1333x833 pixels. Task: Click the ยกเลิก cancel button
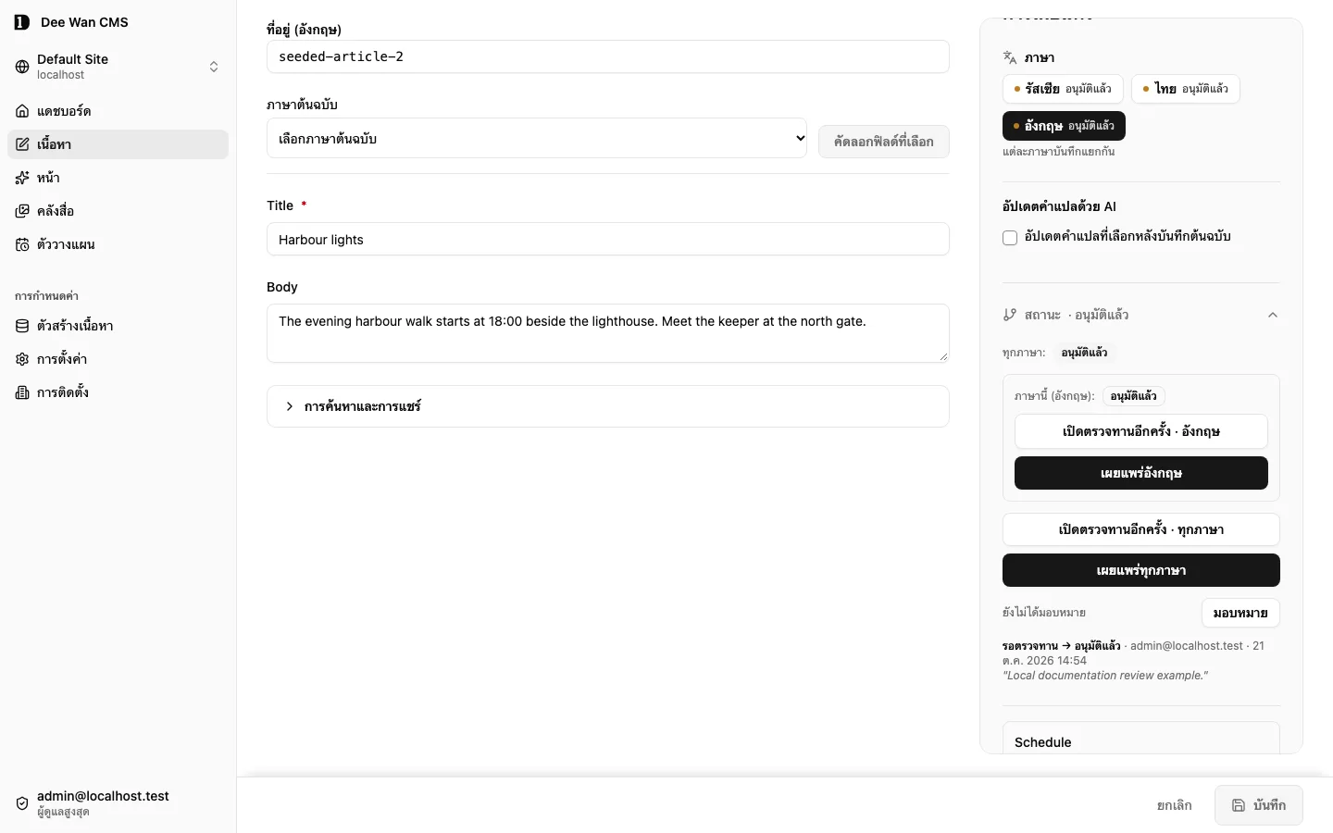click(x=1175, y=805)
